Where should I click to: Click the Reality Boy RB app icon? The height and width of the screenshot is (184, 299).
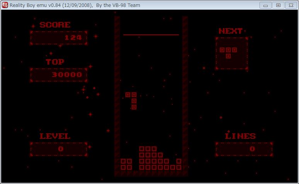point(5,5)
